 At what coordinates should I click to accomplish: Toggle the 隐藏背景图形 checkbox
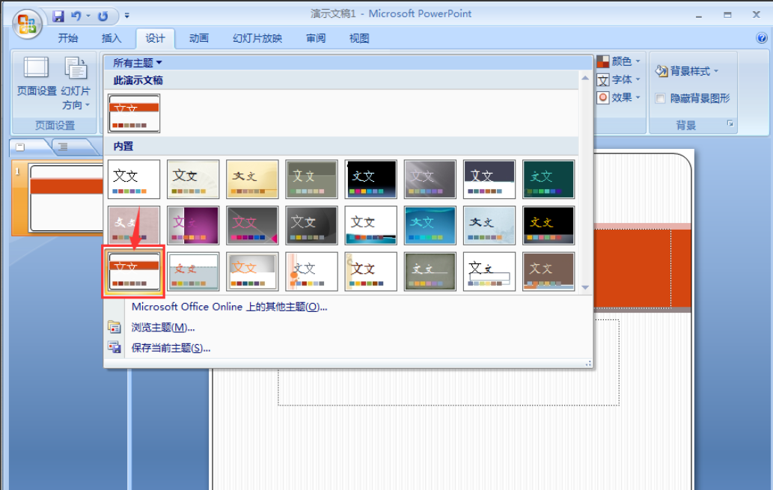click(x=660, y=98)
